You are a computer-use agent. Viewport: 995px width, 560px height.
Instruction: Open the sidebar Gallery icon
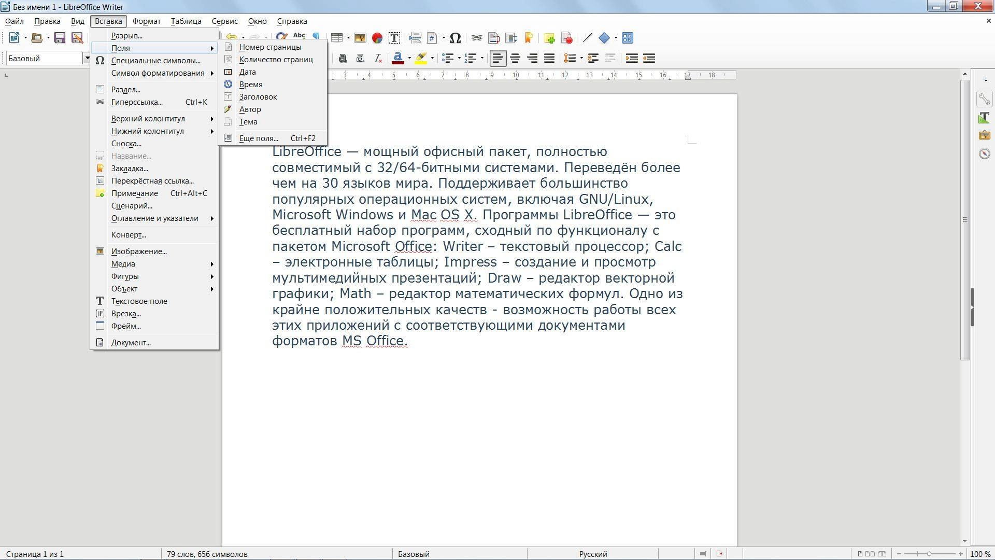click(984, 135)
